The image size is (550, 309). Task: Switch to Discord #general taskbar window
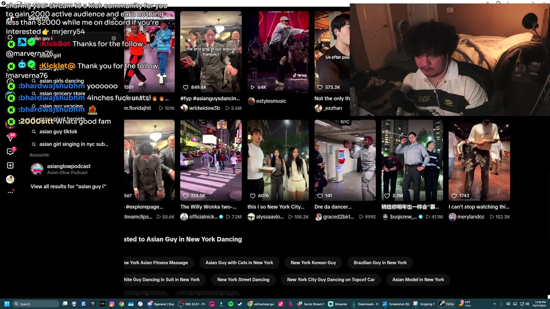(x=161, y=304)
